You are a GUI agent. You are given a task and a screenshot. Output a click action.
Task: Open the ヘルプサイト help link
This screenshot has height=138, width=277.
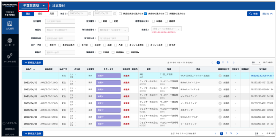click(x=9, y=123)
